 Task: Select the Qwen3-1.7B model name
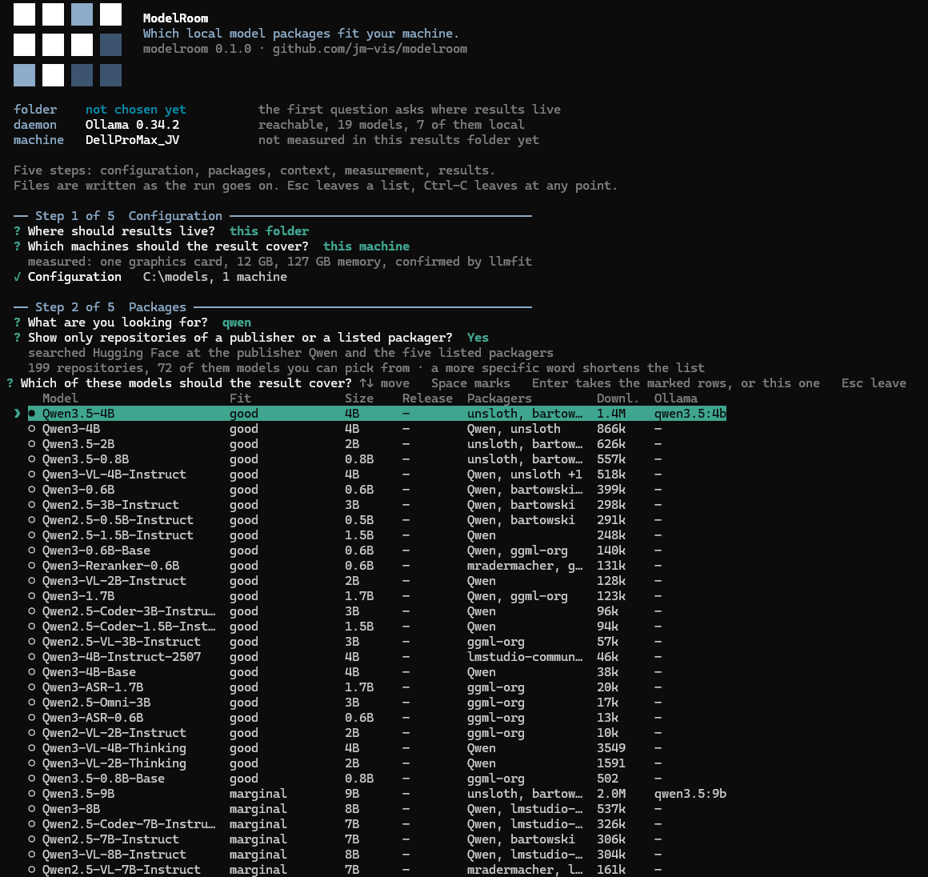point(78,596)
